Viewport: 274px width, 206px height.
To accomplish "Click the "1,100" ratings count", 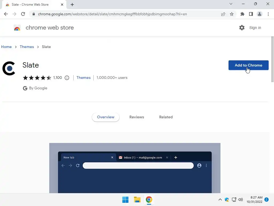I will tap(58, 78).
